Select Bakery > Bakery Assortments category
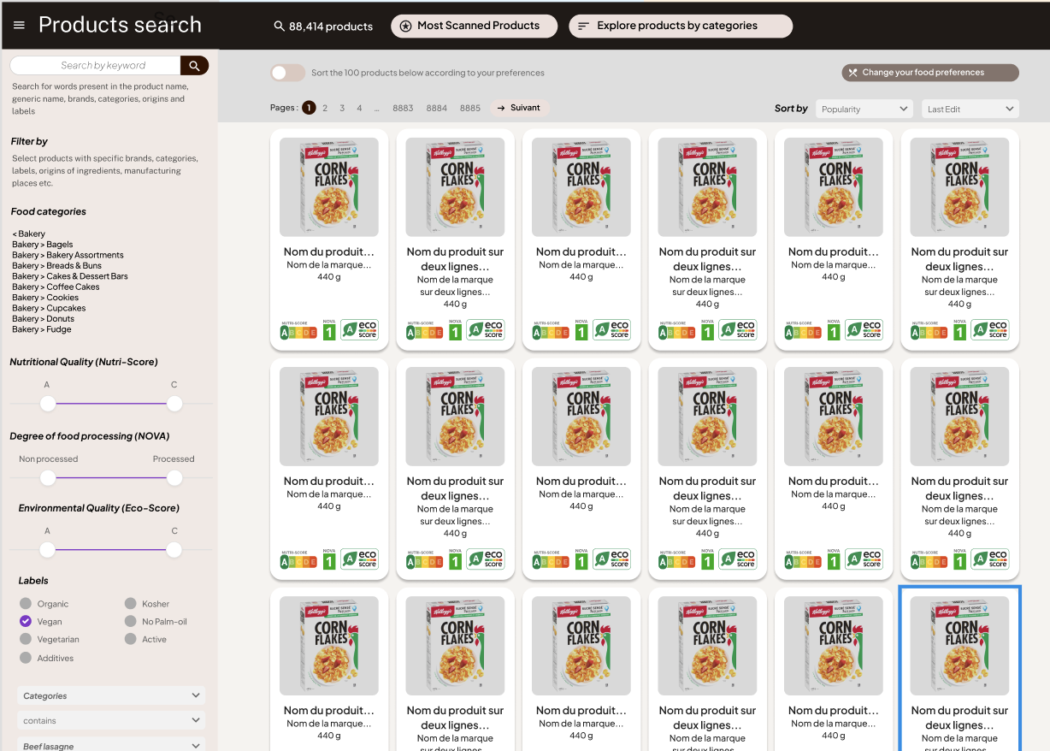Image resolution: width=1050 pixels, height=751 pixels. coord(68,255)
